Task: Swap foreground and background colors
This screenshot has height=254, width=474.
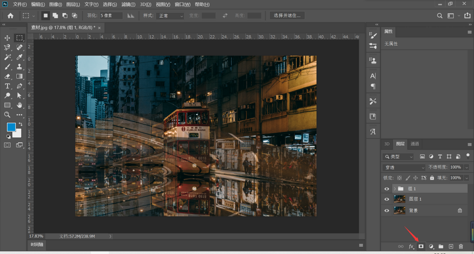Action: (21, 124)
